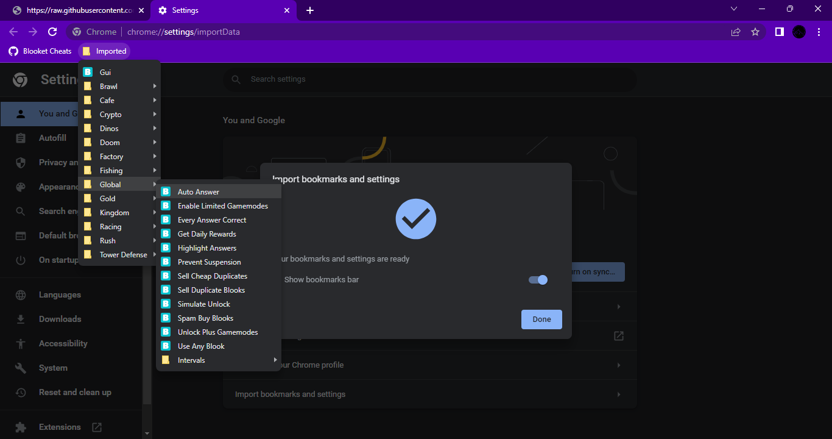Bookmark this page with the star icon
Viewport: 832px width, 439px height.
click(755, 32)
